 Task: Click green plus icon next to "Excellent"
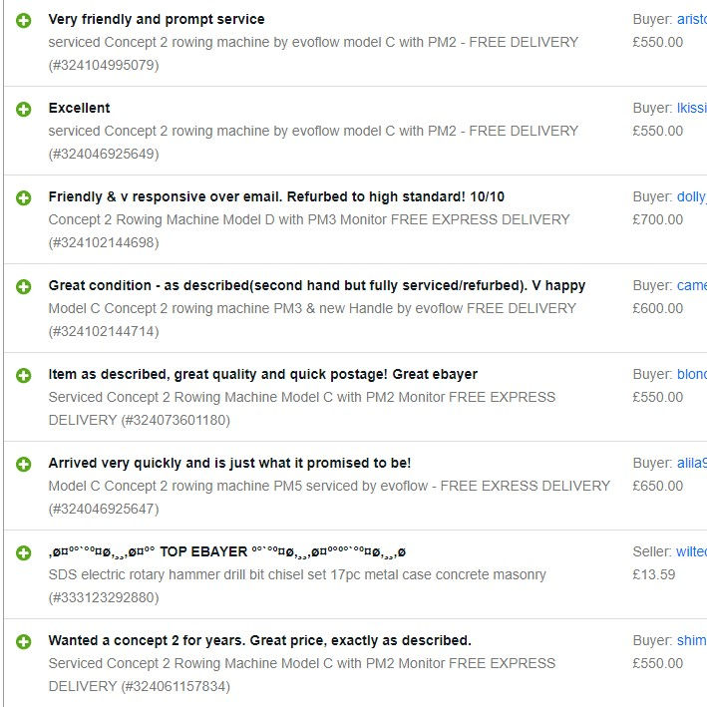(24, 109)
